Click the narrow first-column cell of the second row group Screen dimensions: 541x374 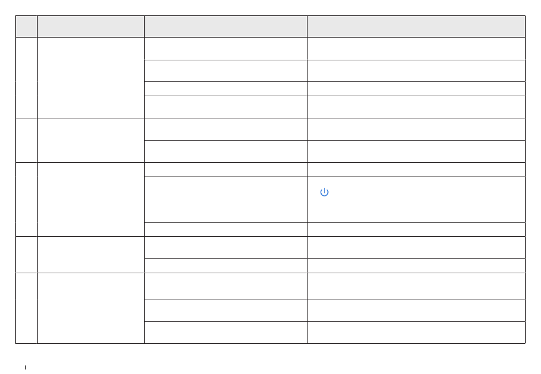[x=27, y=140]
